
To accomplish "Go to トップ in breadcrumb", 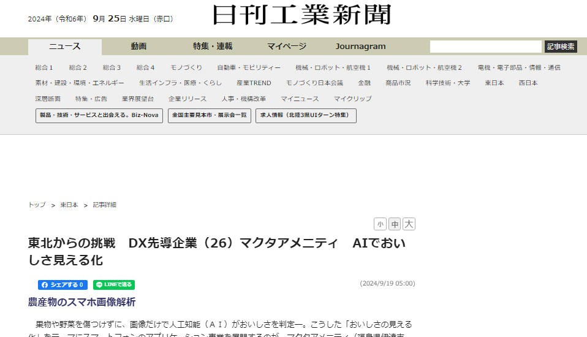I will click(x=37, y=205).
